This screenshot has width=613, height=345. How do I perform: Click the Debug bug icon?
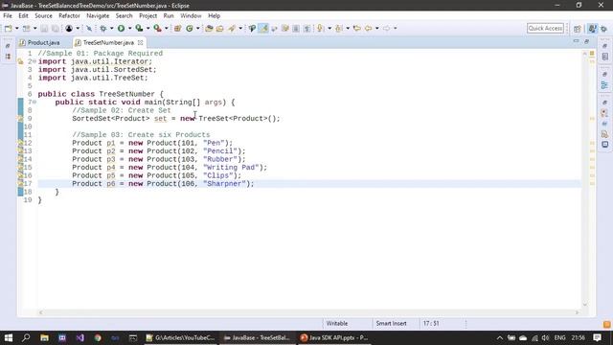(102, 28)
